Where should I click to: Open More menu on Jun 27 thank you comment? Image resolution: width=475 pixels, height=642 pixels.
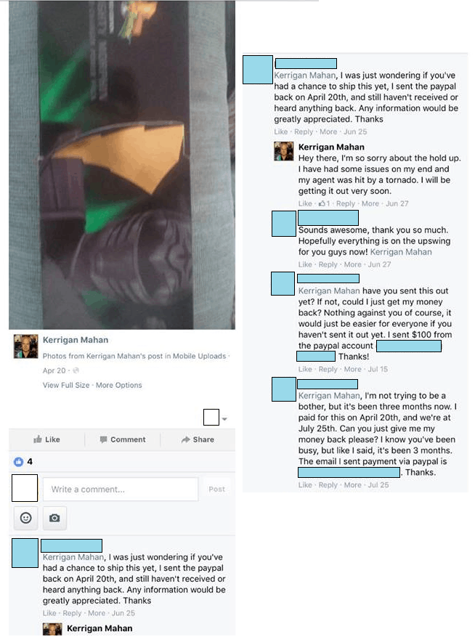tap(352, 264)
